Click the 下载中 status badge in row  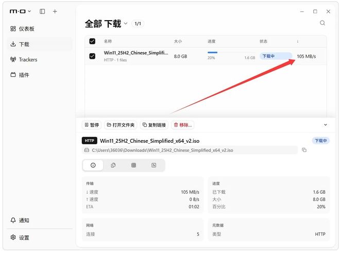276,56
